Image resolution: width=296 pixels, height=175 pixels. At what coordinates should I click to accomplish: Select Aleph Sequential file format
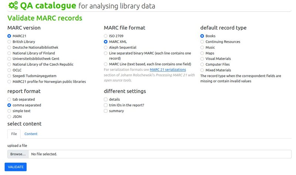[105, 48]
